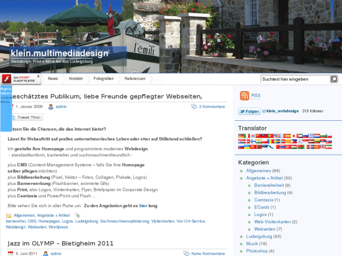
Task: Select the Webseiten subcategory in sidebar
Action: point(264,229)
